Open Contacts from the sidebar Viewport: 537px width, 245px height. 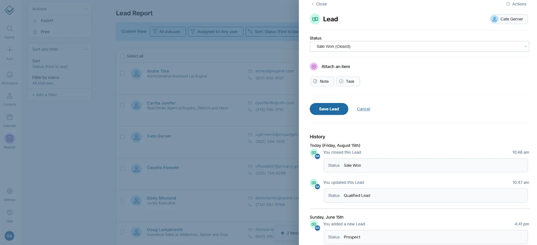coord(9,99)
